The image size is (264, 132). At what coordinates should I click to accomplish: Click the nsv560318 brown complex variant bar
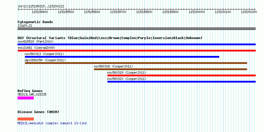[x=170, y=69]
